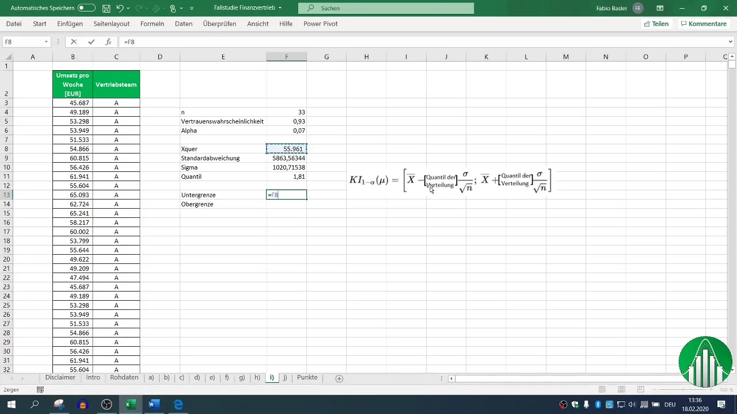Open the Fallstudie Finanzvertrieb title dropdown
The height and width of the screenshot is (414, 737).
(x=280, y=8)
